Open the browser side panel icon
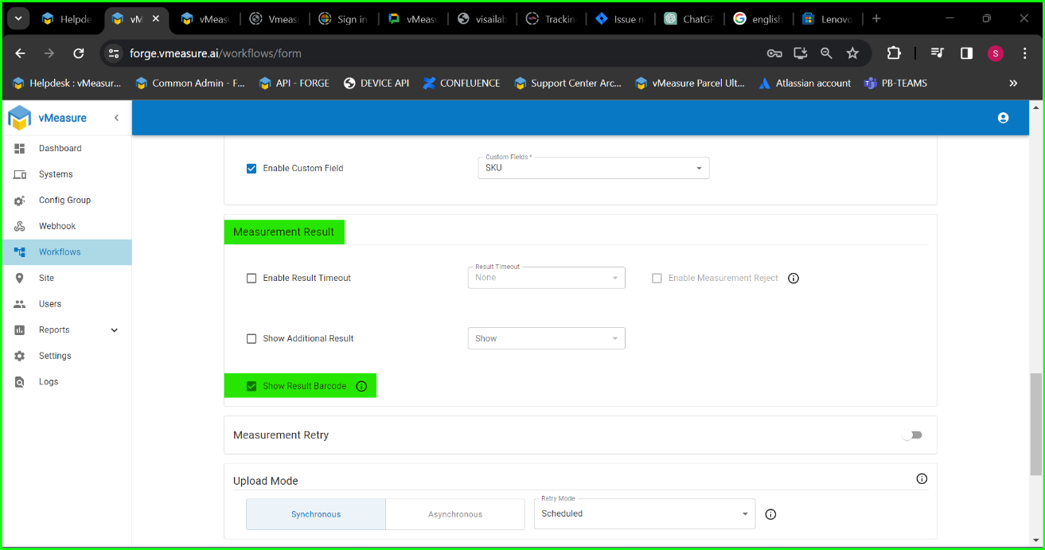Screen dimensions: 1045x550 point(966,53)
